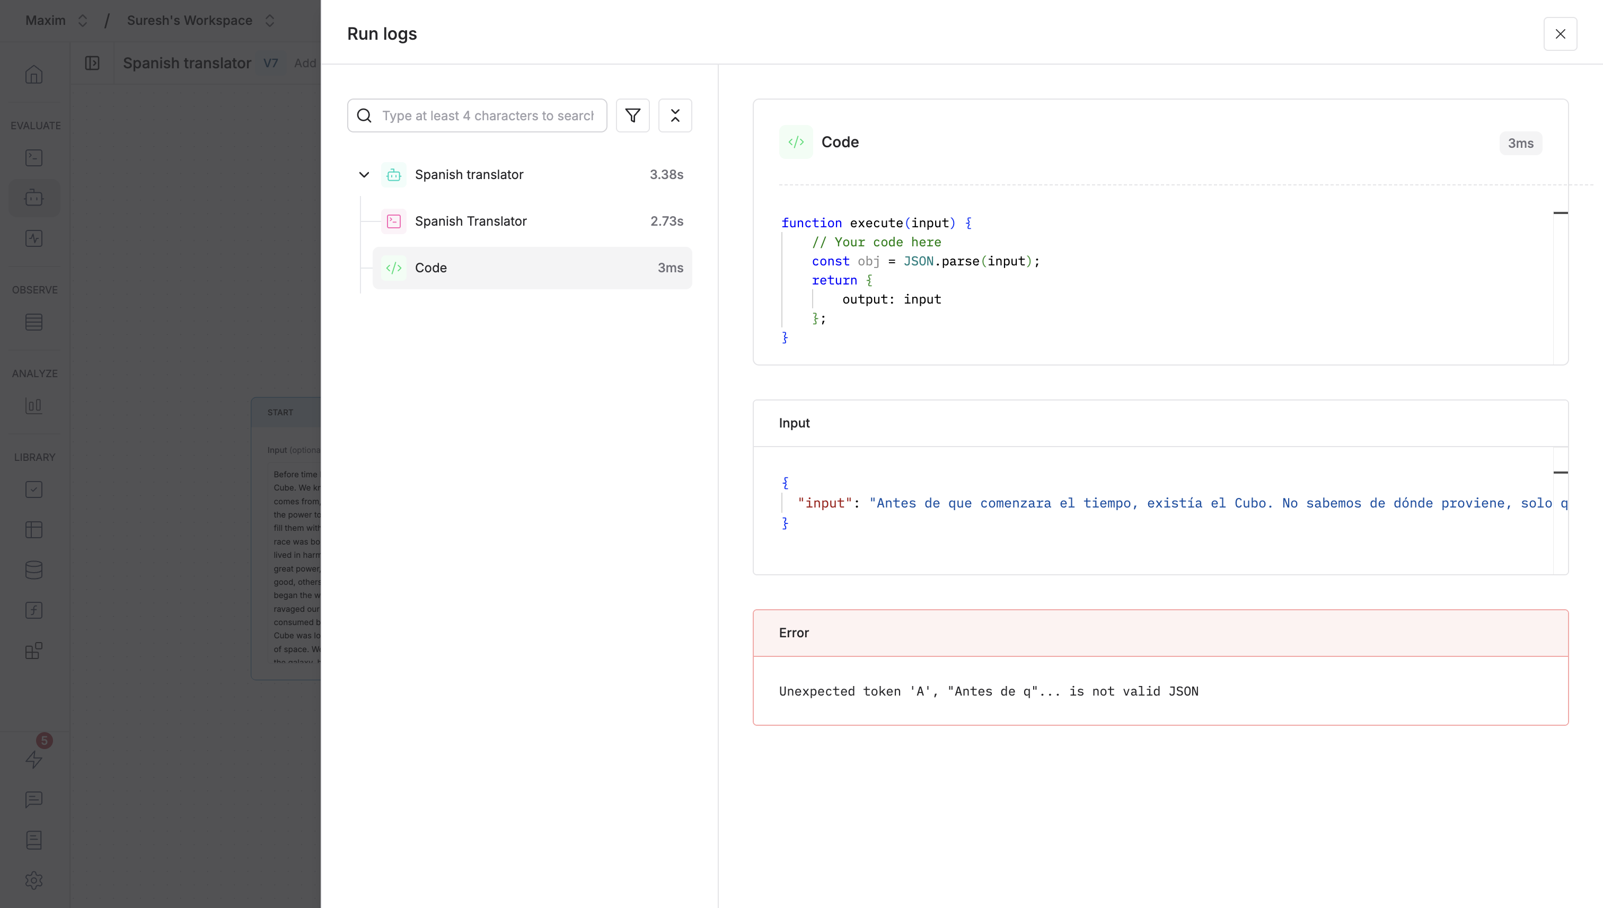Image resolution: width=1603 pixels, height=908 pixels.
Task: Click the V7 version label
Action: point(271,63)
